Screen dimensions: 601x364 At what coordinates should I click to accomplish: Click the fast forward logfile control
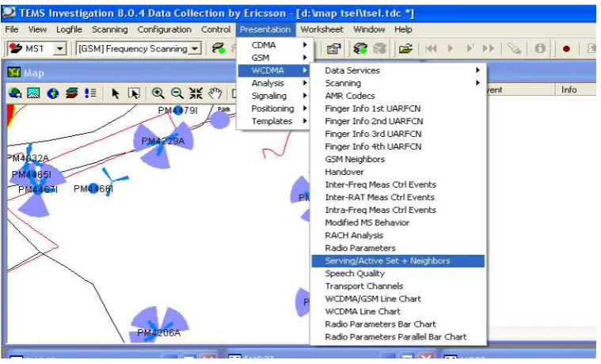pos(489,48)
